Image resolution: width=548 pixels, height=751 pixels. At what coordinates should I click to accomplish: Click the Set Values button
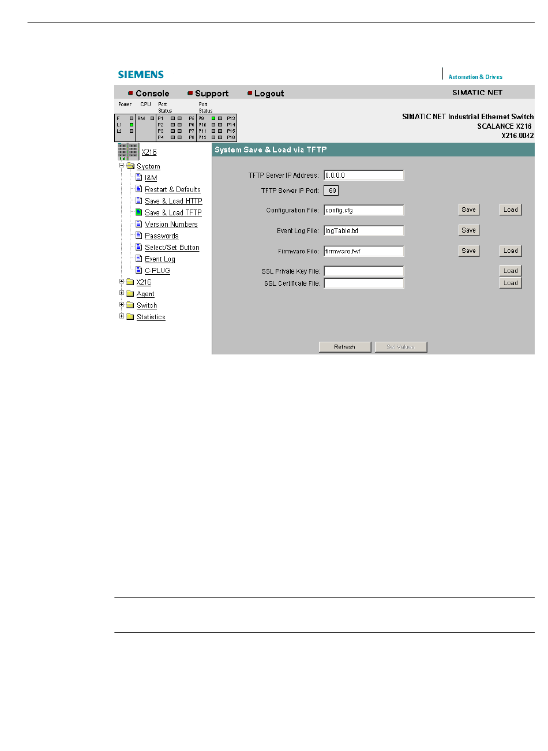pyautogui.click(x=401, y=347)
